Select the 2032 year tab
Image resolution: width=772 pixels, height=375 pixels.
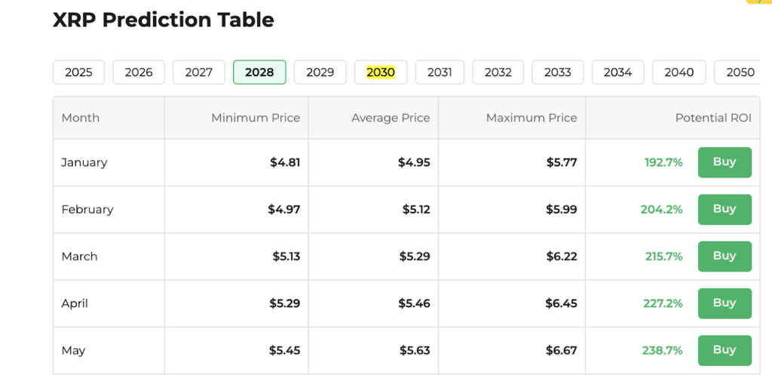point(498,72)
